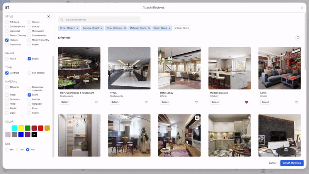
Task: Click Clear filters button
Action: [x=182, y=28]
